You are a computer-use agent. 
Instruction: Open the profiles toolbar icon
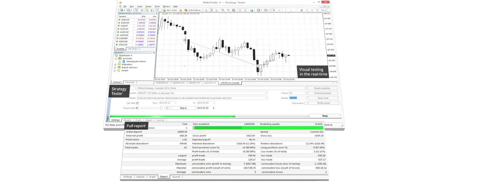click(x=128, y=10)
